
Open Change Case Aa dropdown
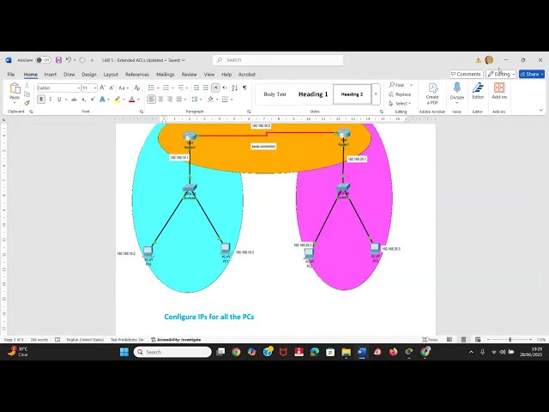click(124, 88)
